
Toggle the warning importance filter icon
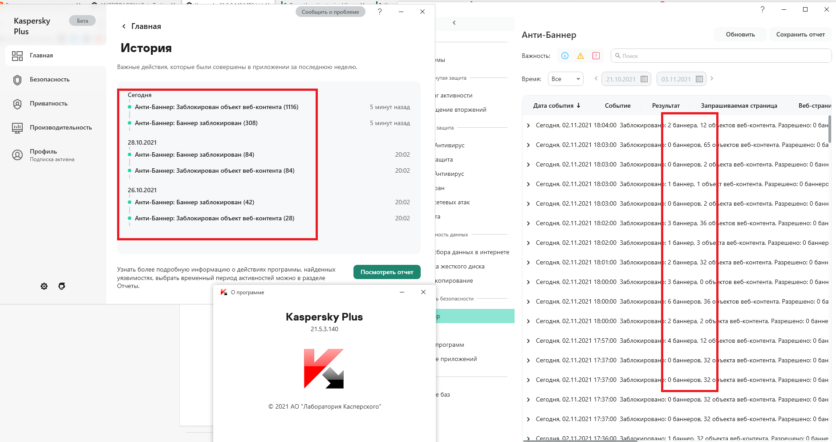coord(580,56)
